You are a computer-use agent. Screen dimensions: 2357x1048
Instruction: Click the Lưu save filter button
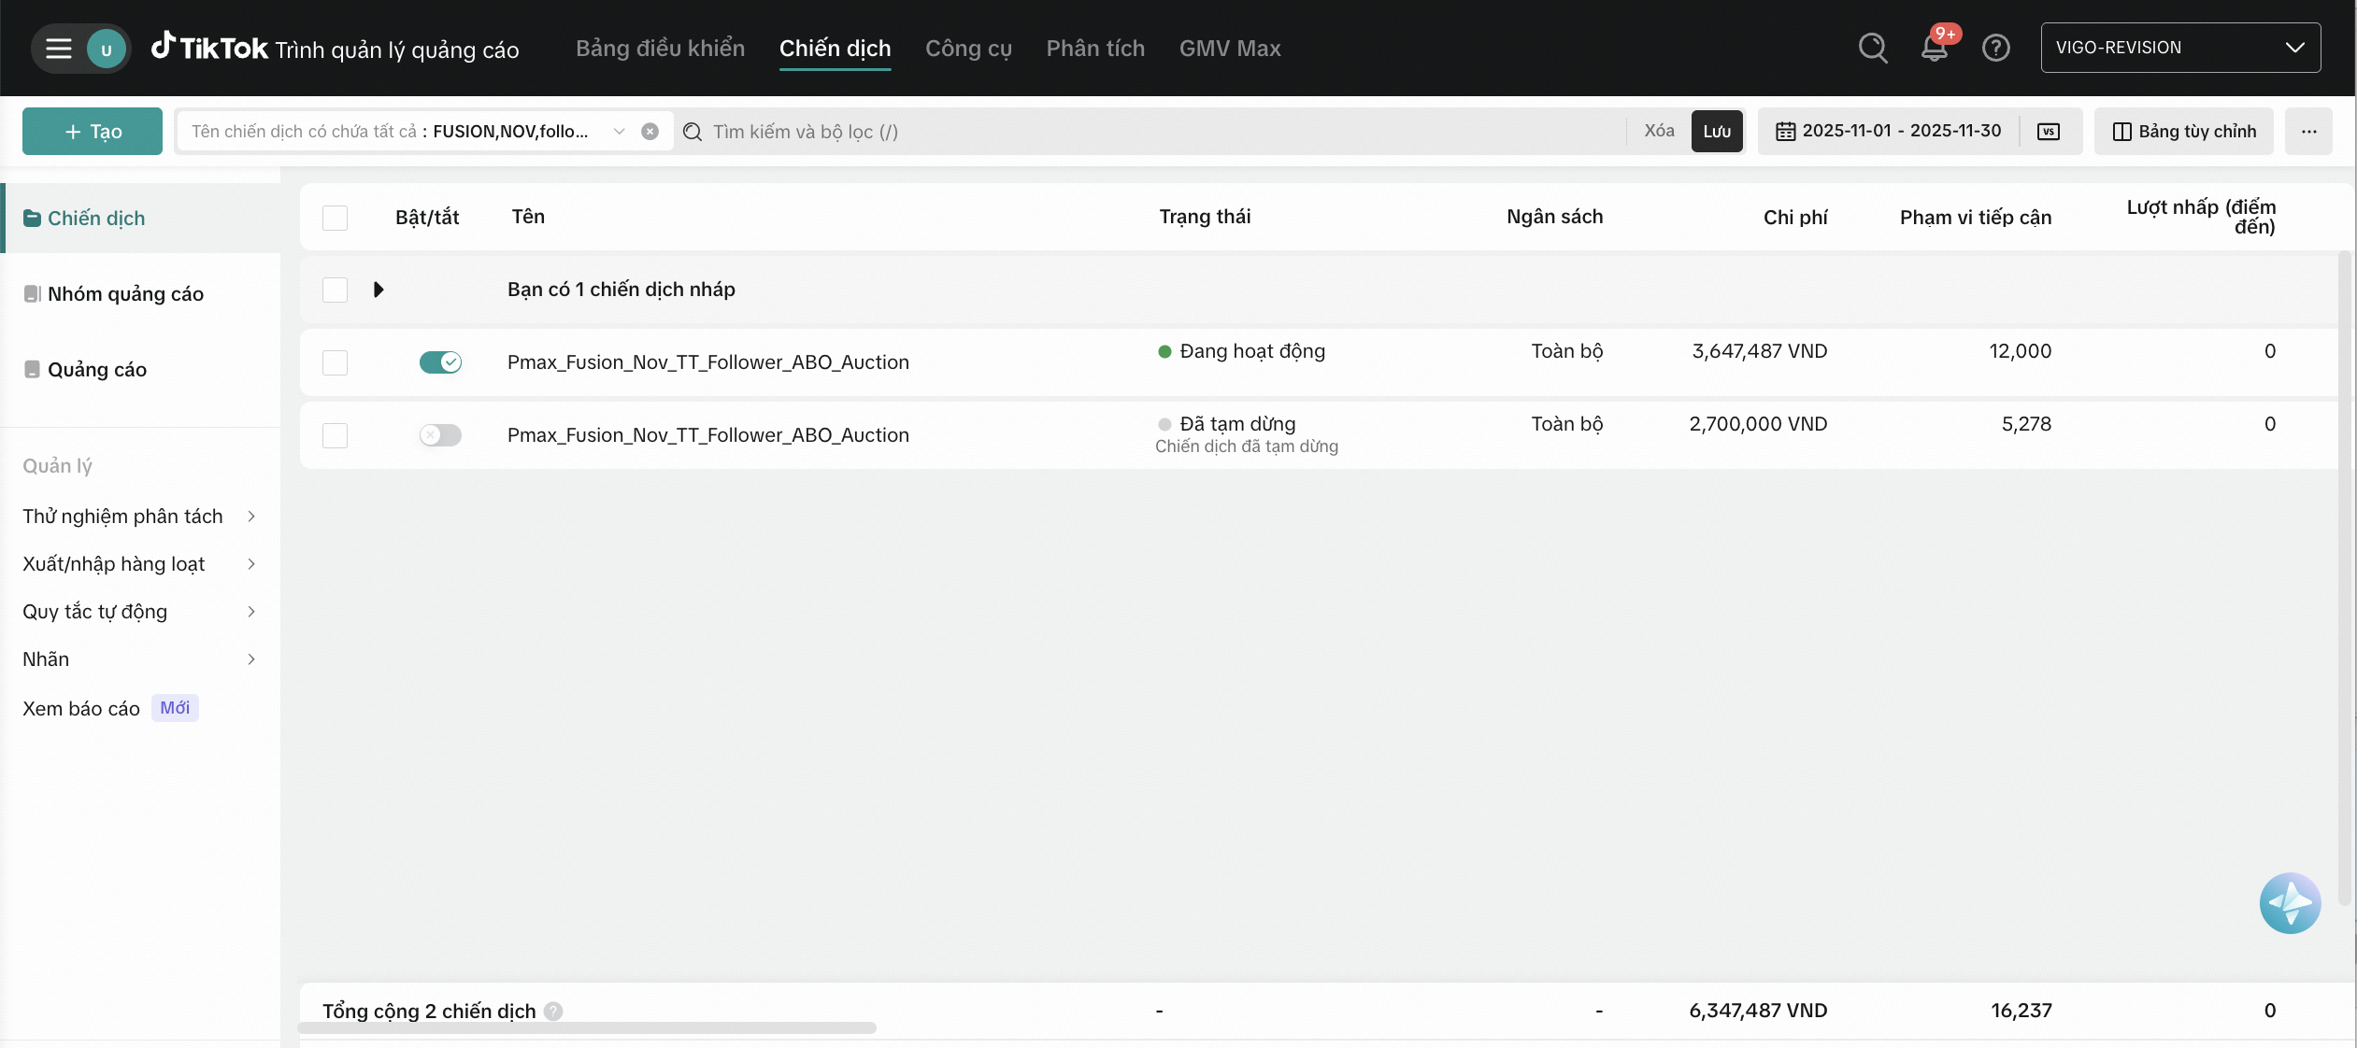(x=1716, y=132)
